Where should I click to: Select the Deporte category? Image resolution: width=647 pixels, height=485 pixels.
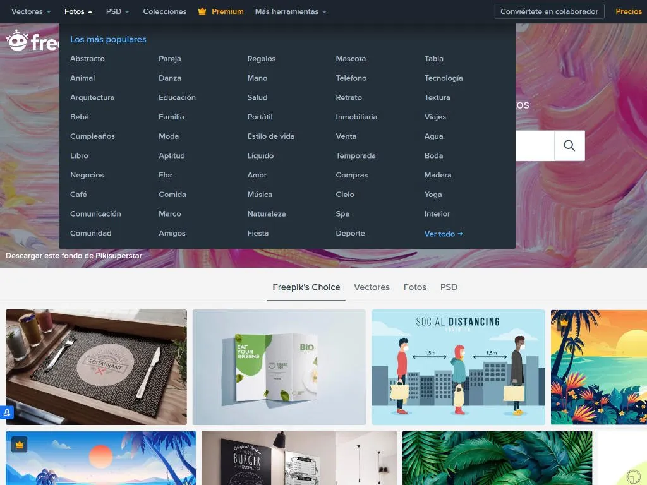pyautogui.click(x=350, y=233)
